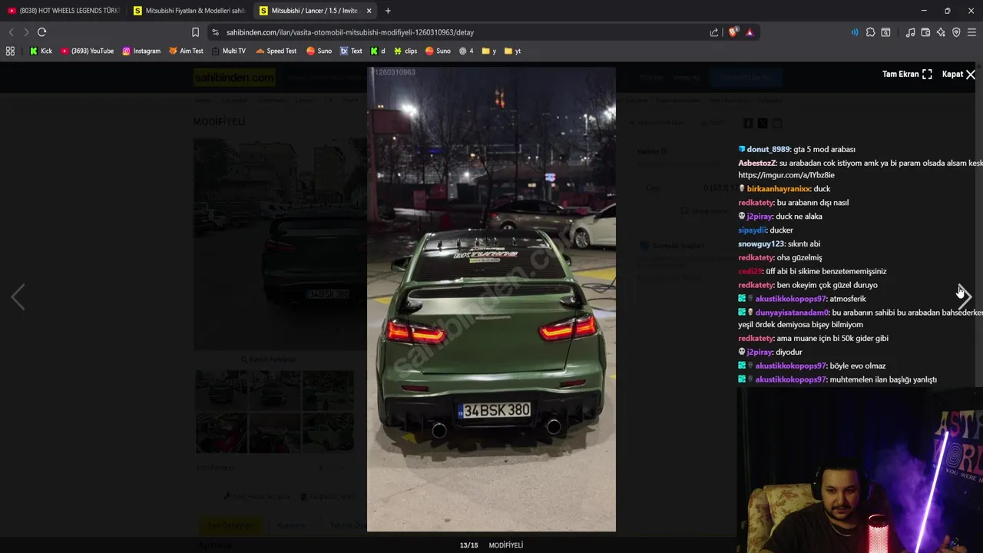Click chat username sipaydii
983x553 pixels.
click(x=752, y=230)
